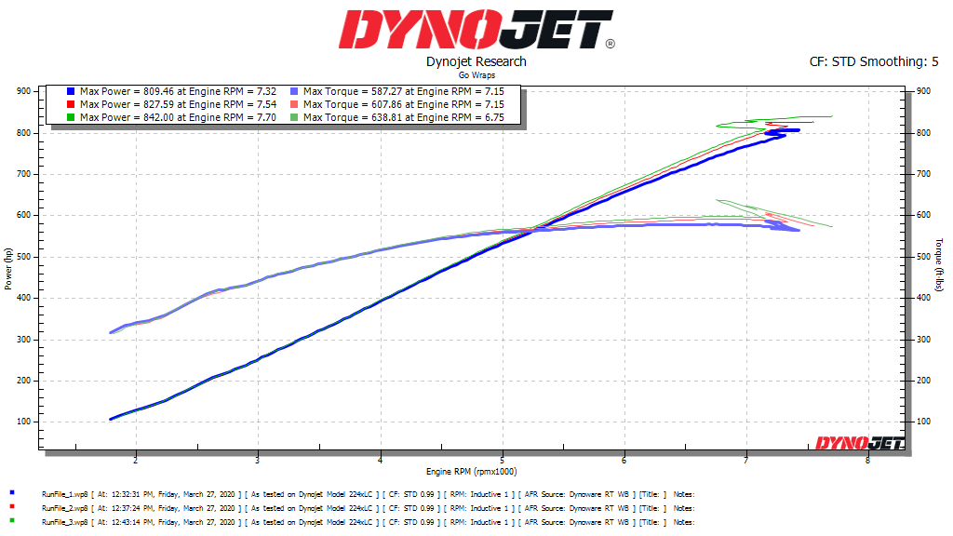Click tick 8 on Engine RPM axis
953x536 pixels.
pos(868,461)
